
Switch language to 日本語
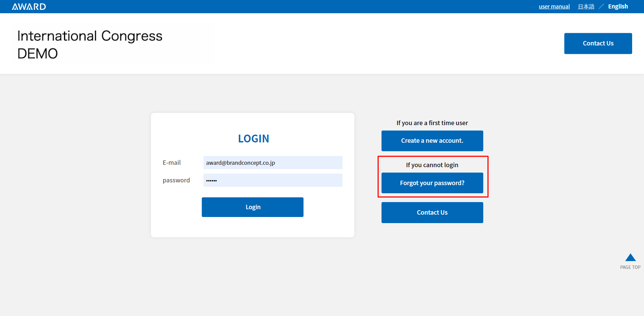[x=586, y=6]
